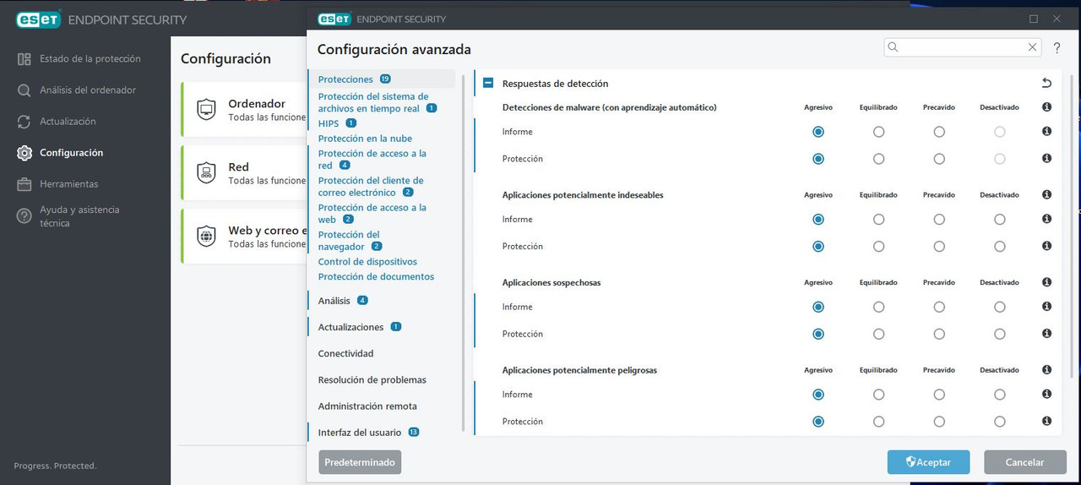The height and width of the screenshot is (485, 1081).
Task: Open Protección del cliente de correo electrónico
Action: click(x=371, y=187)
